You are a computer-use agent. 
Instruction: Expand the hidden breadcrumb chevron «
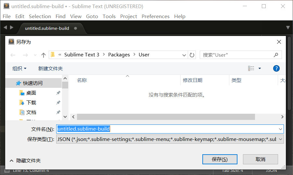coord(60,54)
